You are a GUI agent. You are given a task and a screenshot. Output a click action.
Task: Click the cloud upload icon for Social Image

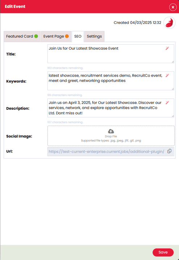pyautogui.click(x=111, y=131)
